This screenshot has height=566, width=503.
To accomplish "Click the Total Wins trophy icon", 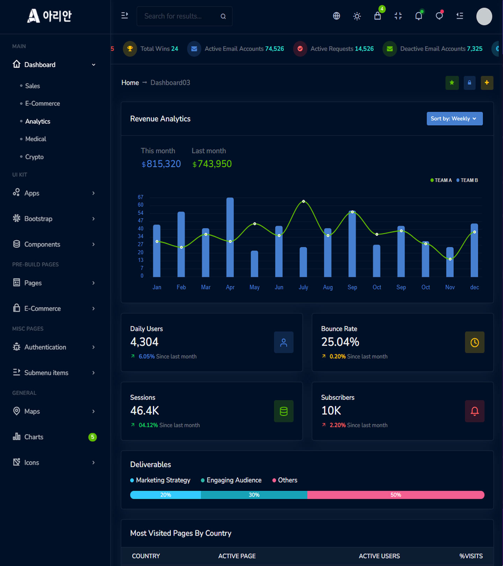I will pyautogui.click(x=130, y=49).
